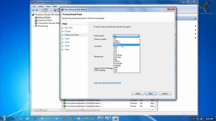Open Learn more about protocol and ports

click(x=107, y=83)
